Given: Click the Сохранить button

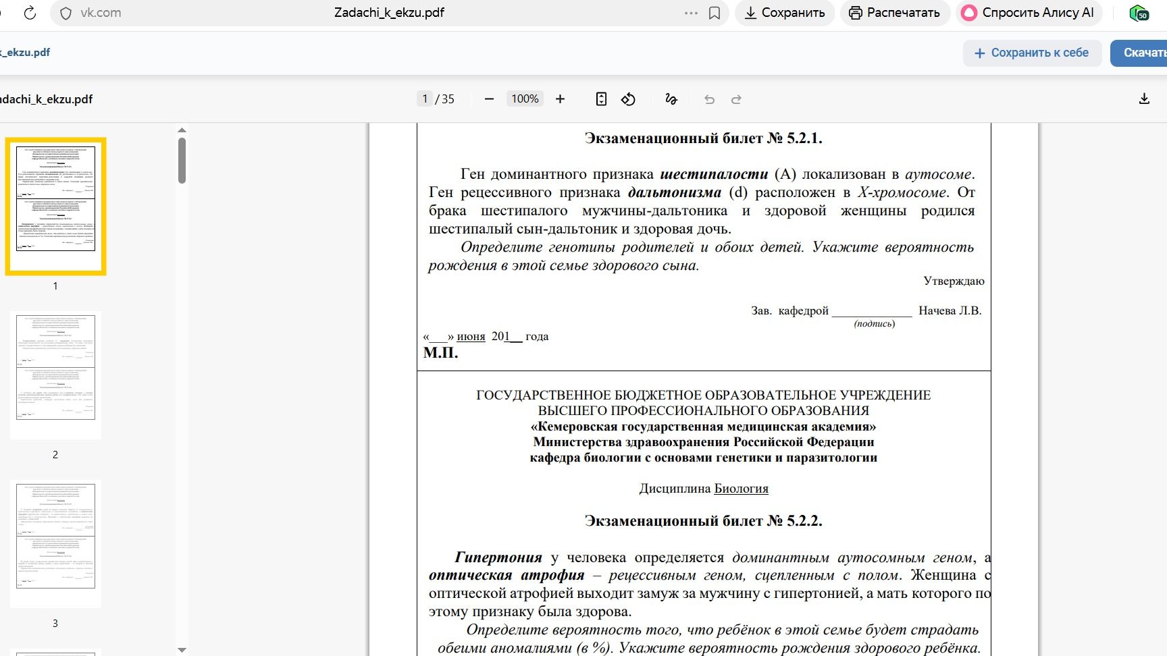Looking at the screenshot, I should 785,13.
